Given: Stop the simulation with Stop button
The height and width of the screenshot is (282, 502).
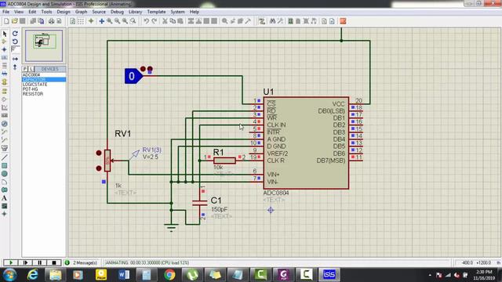Looking at the screenshot, I should pyautogui.click(x=54, y=262).
